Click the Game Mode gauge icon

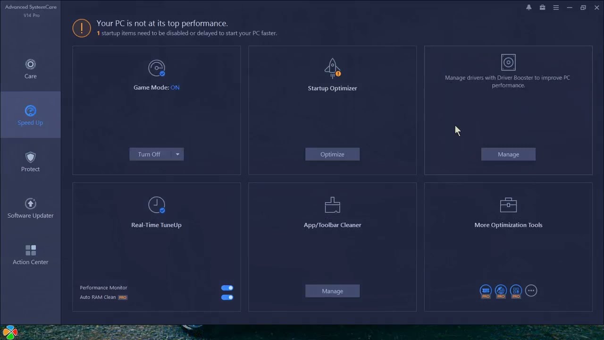[x=157, y=68]
